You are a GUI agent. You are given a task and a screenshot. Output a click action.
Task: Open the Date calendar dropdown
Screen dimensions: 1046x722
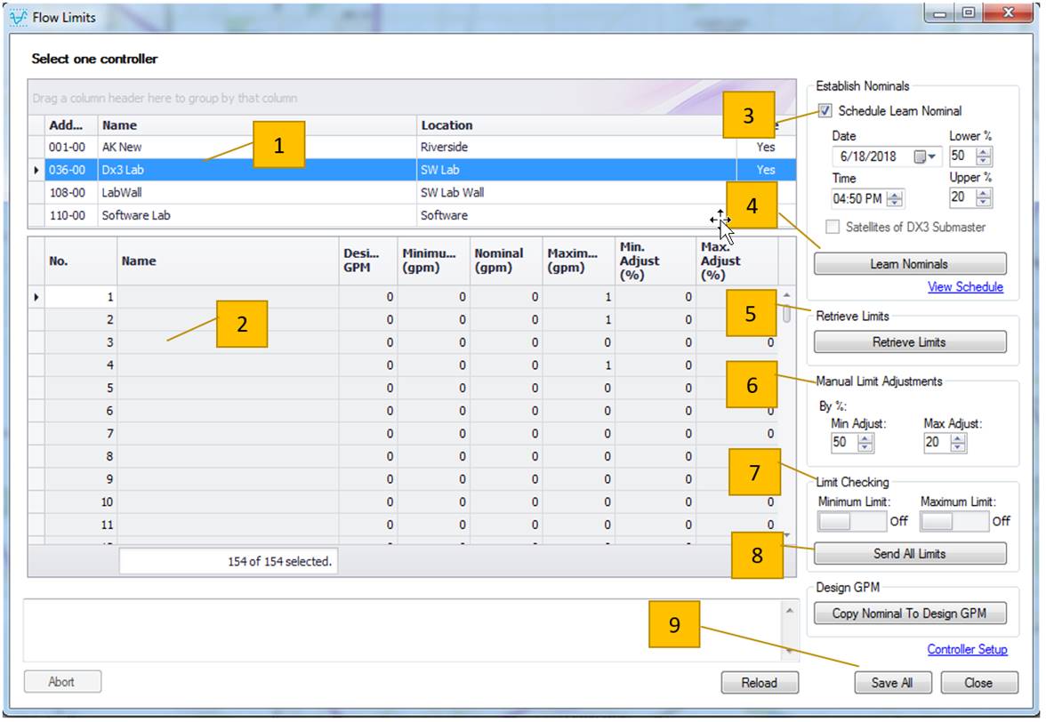(x=925, y=156)
